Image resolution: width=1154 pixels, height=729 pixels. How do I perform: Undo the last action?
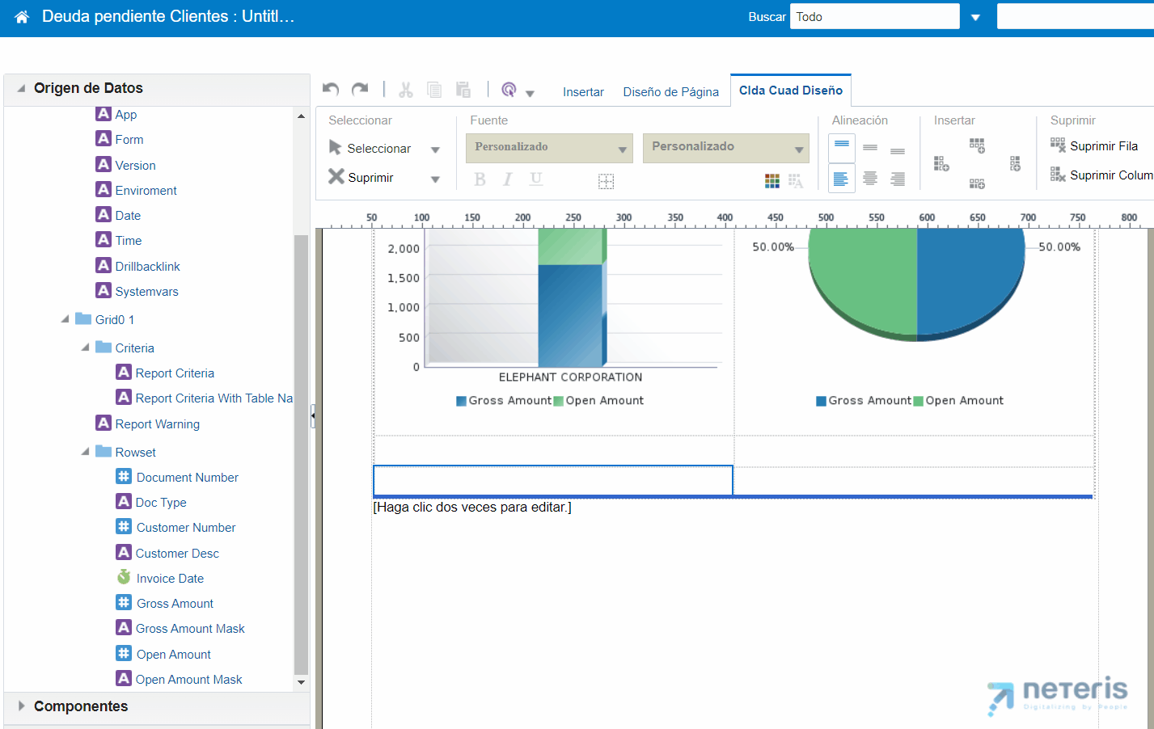(331, 89)
